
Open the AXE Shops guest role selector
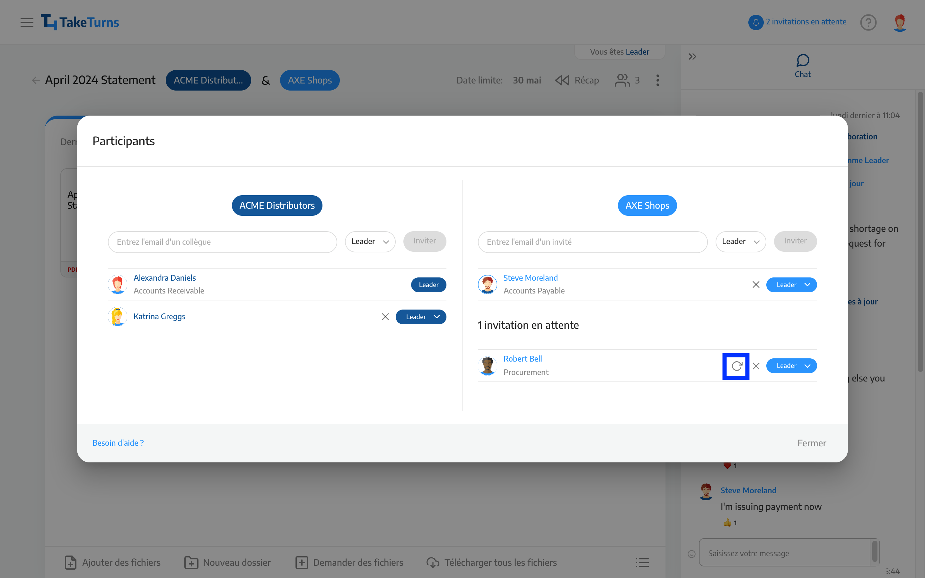741,241
